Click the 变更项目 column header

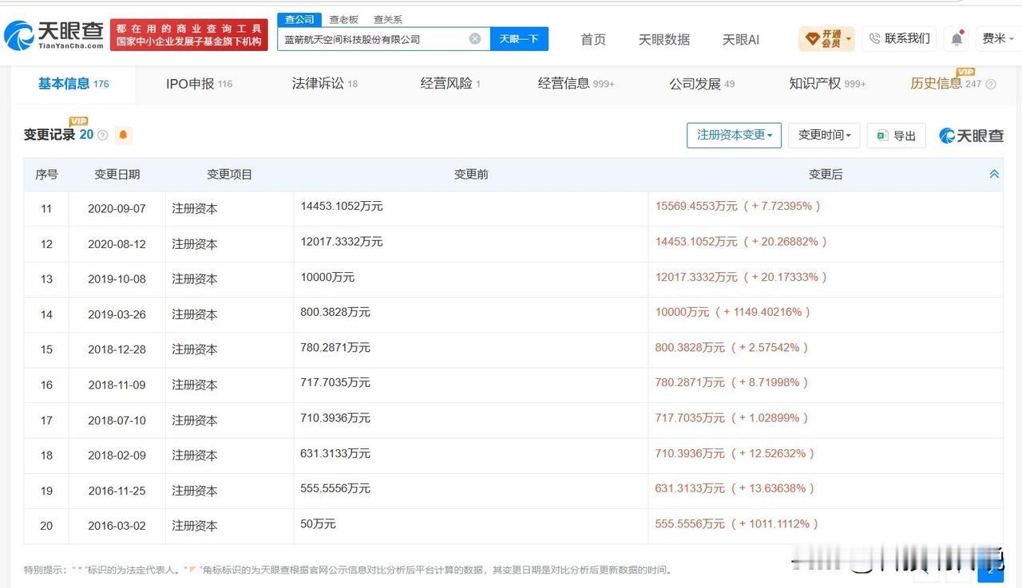pos(230,174)
